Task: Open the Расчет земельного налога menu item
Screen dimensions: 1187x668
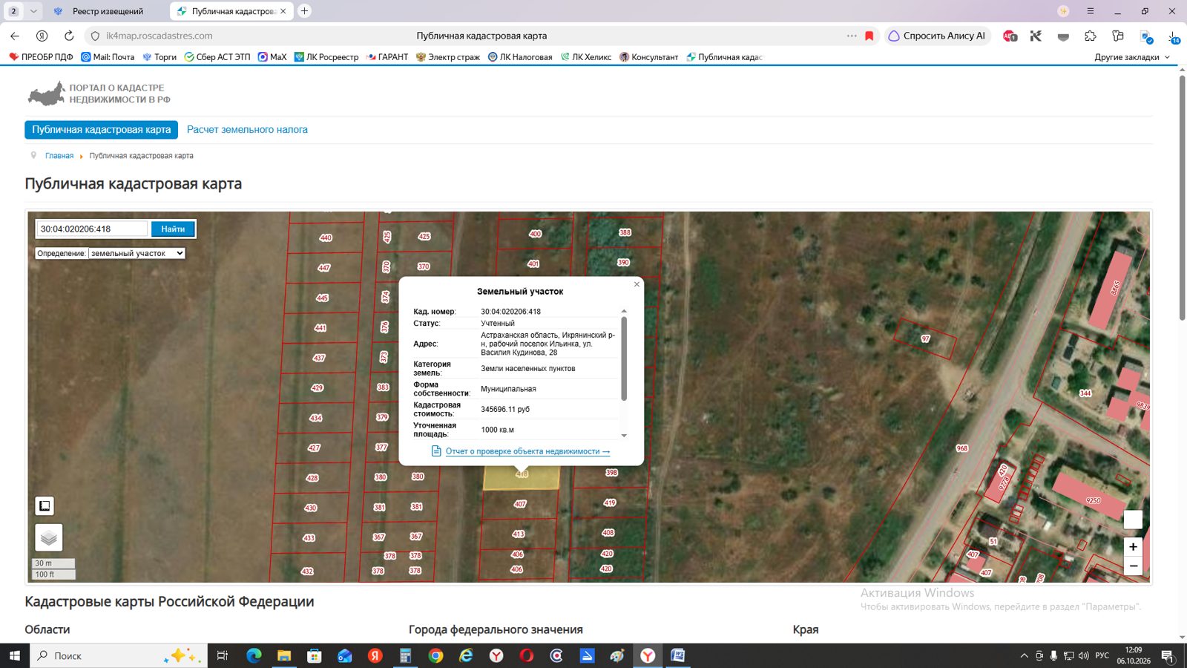Action: [247, 129]
